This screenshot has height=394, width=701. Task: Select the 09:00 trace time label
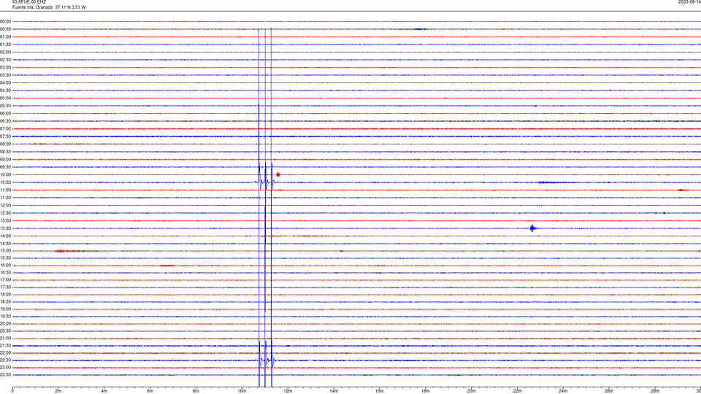coord(5,160)
